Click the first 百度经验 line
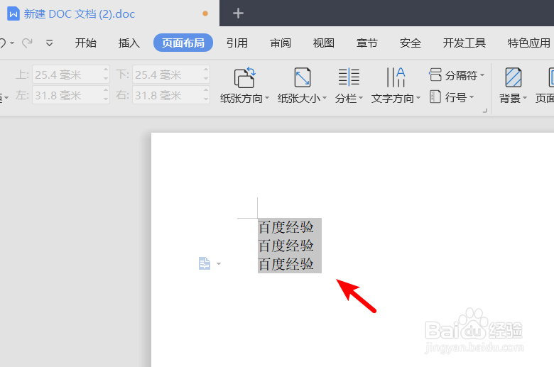The height and width of the screenshot is (367, 554). click(x=286, y=227)
